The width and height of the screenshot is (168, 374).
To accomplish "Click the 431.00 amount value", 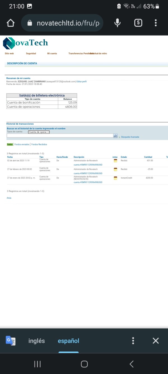I will (x=150, y=160).
